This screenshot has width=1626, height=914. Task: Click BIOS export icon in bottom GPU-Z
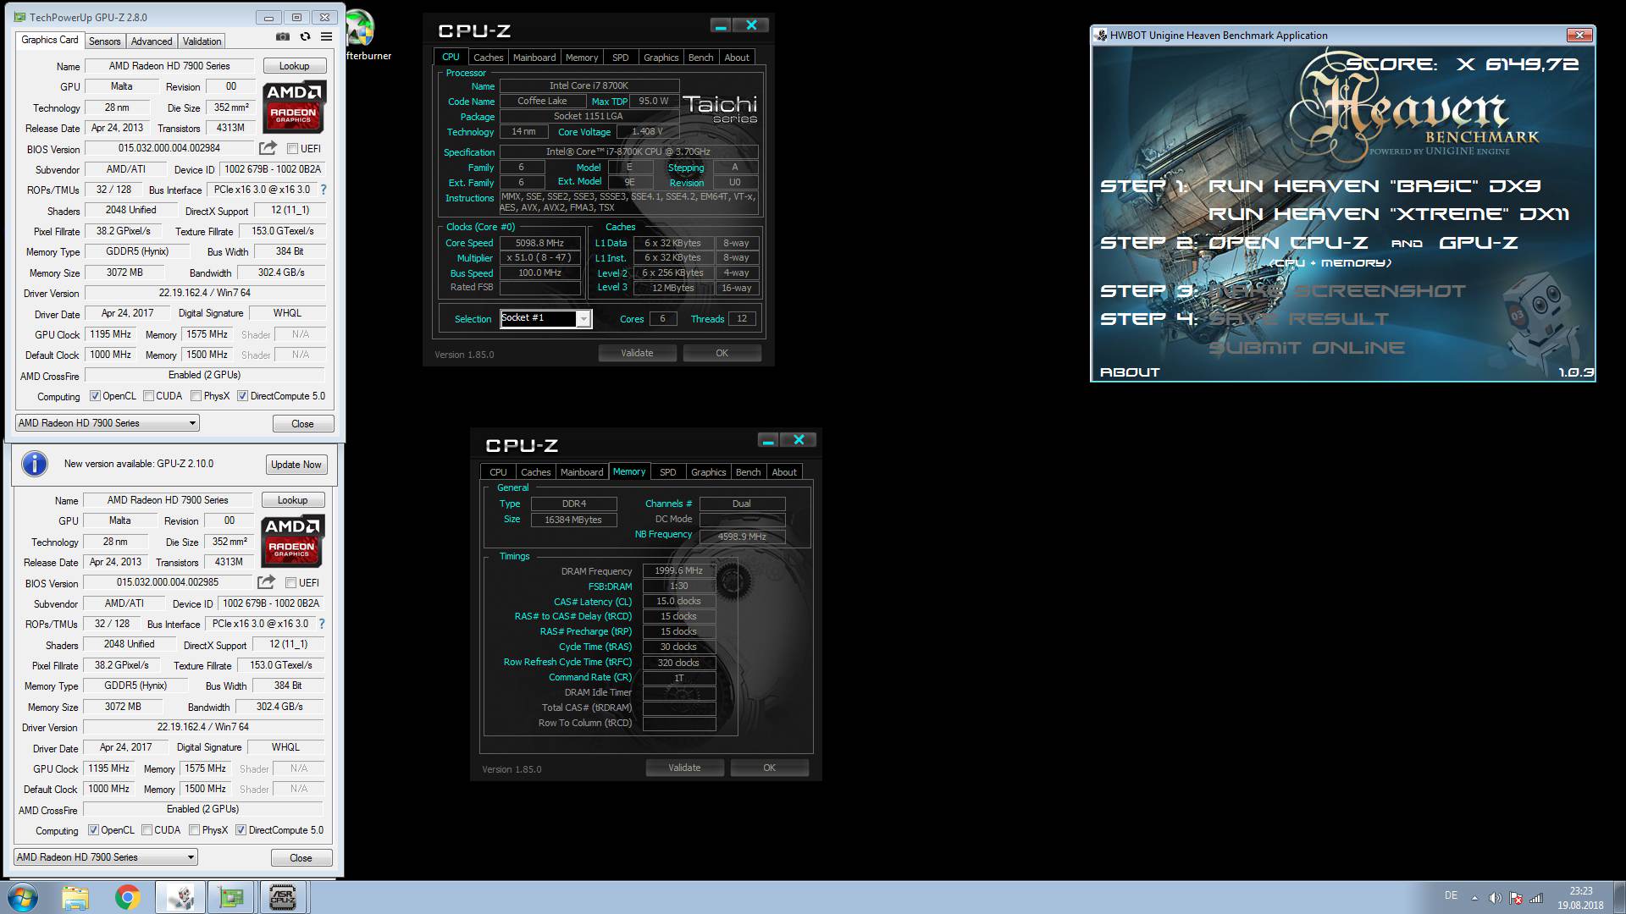(x=266, y=582)
